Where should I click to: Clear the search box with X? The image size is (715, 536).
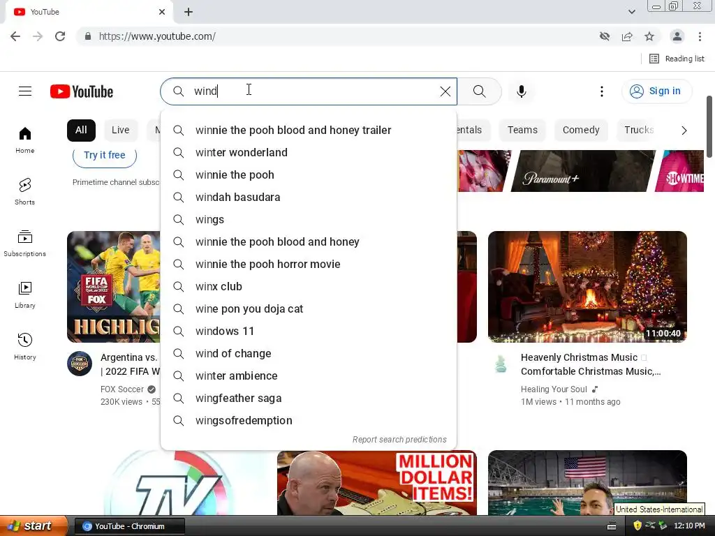tap(445, 91)
